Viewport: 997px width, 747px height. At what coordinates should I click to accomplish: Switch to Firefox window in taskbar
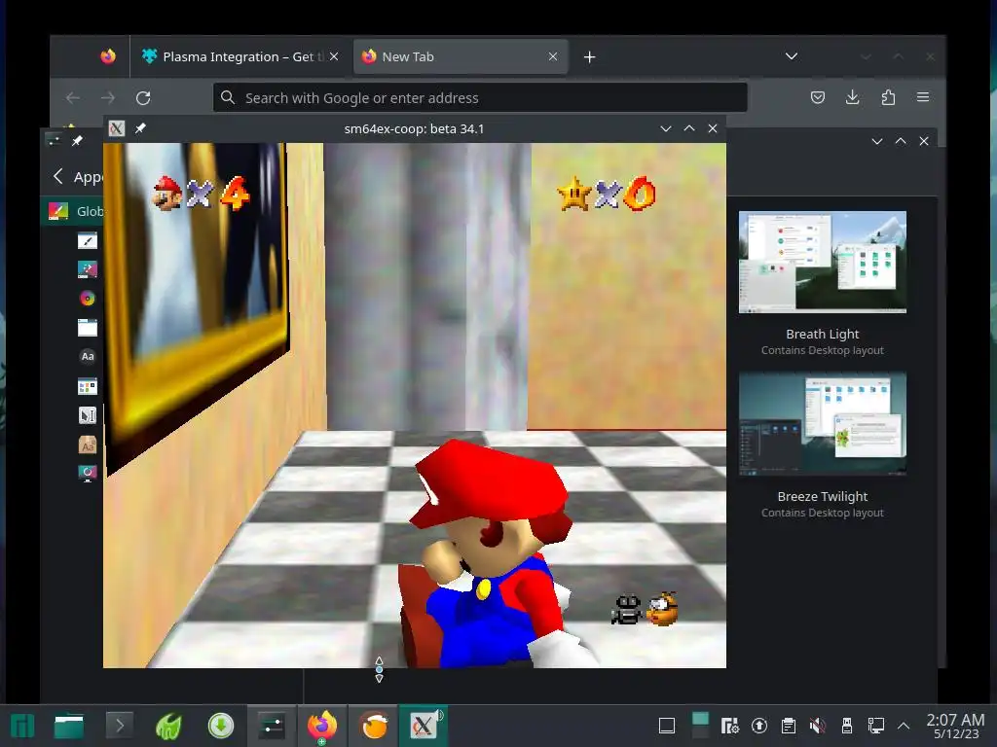pyautogui.click(x=322, y=726)
